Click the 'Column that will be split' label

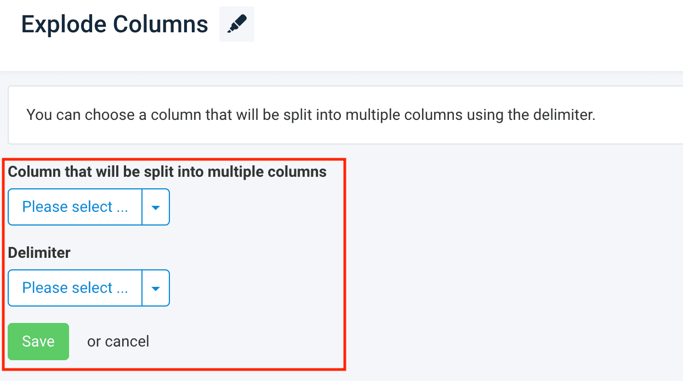[110, 172]
